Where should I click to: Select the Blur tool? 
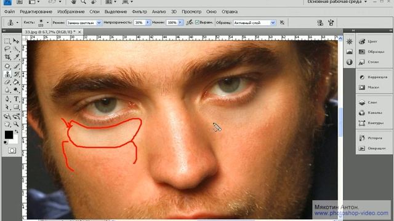click(x=7, y=90)
